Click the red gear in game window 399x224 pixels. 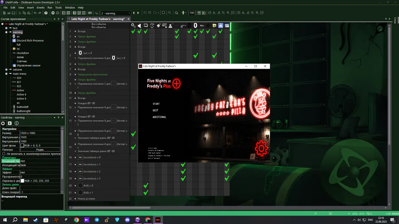(x=261, y=148)
